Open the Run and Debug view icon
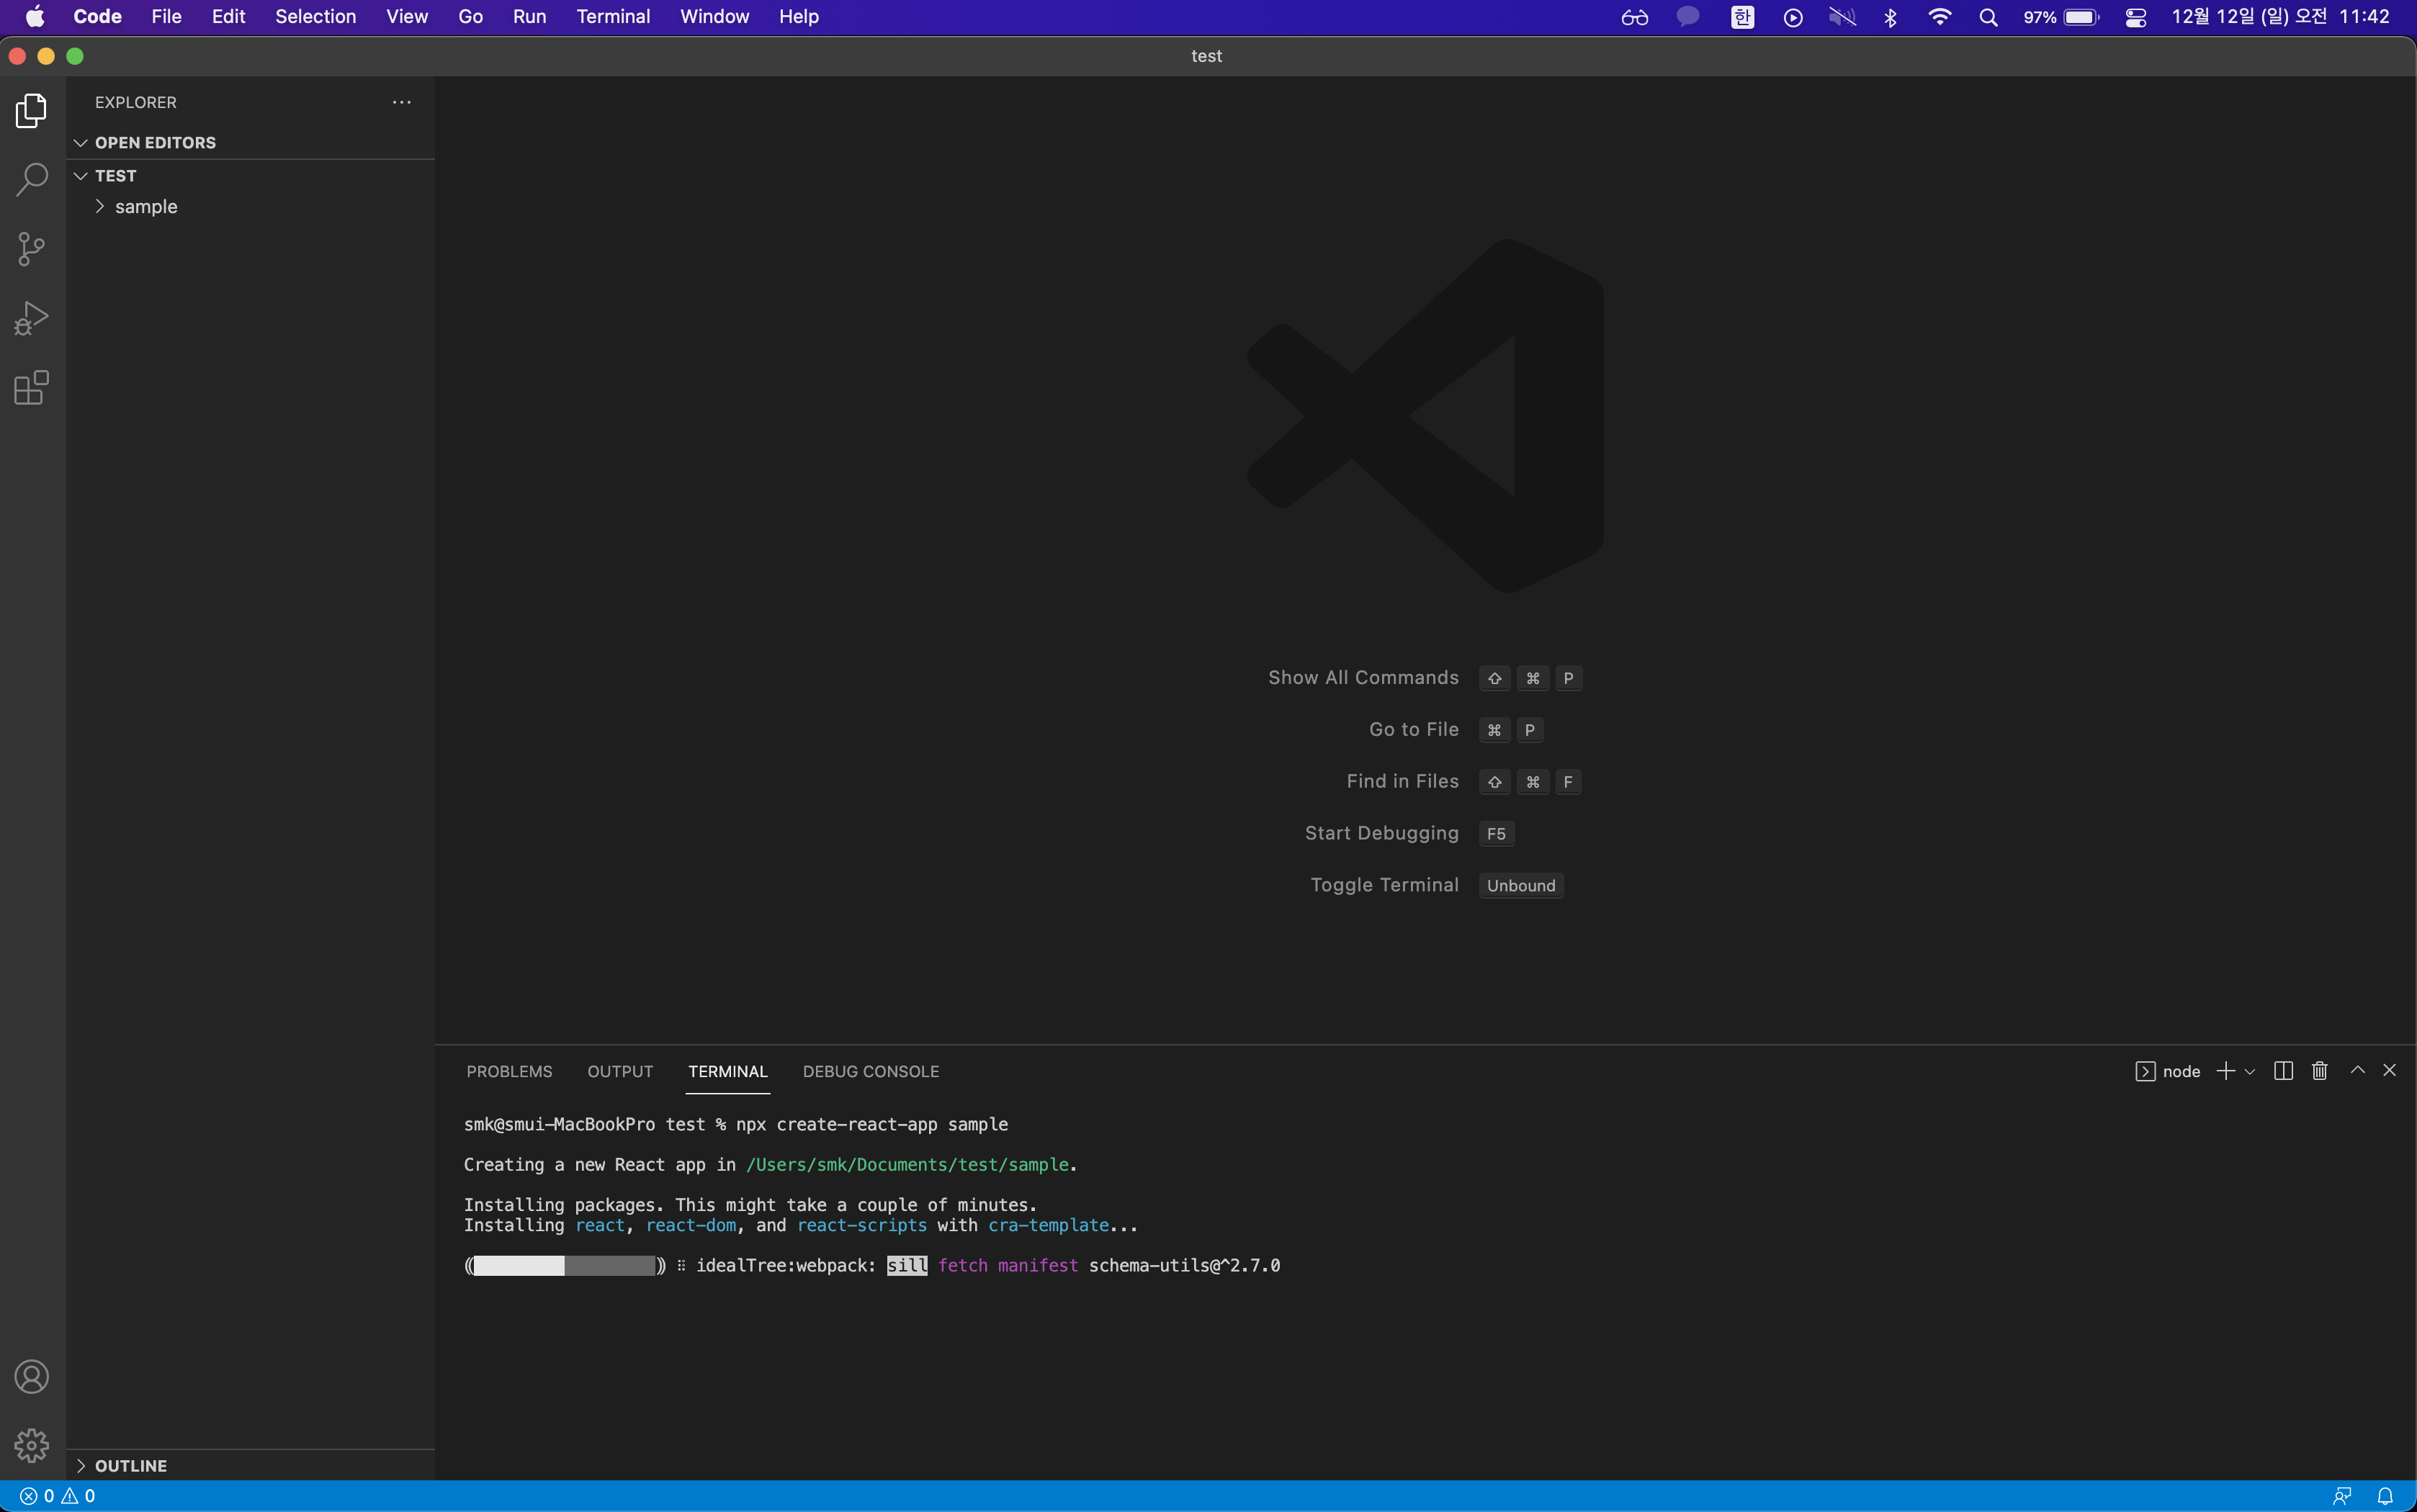 (32, 318)
